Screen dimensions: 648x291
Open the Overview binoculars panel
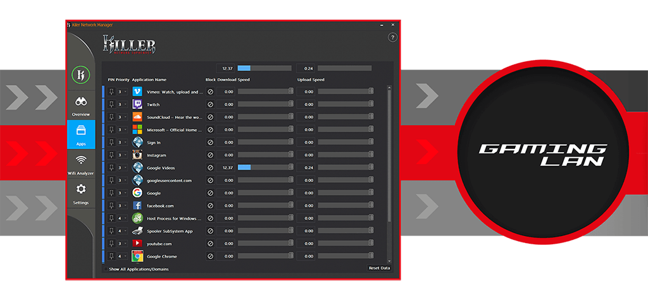(x=81, y=104)
